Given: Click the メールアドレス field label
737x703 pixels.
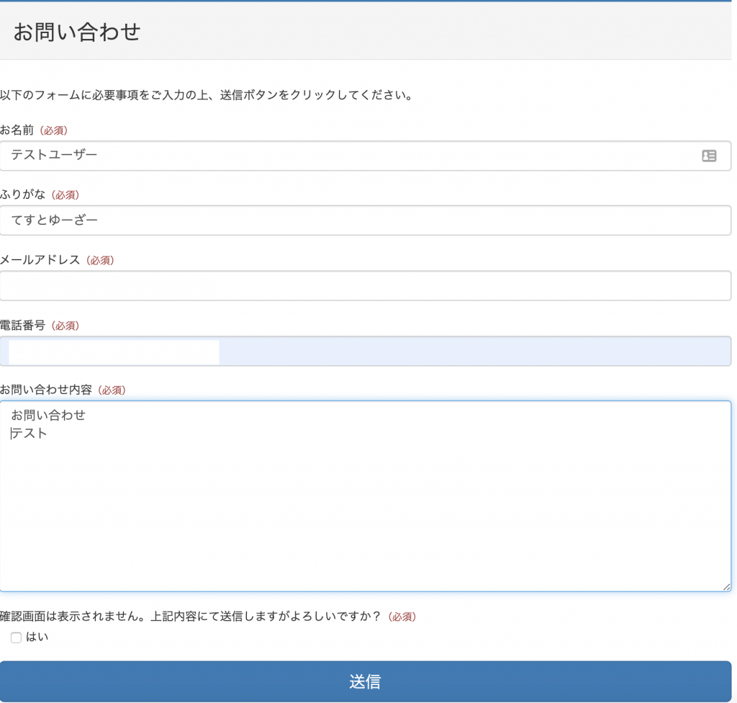Looking at the screenshot, I should coord(40,260).
